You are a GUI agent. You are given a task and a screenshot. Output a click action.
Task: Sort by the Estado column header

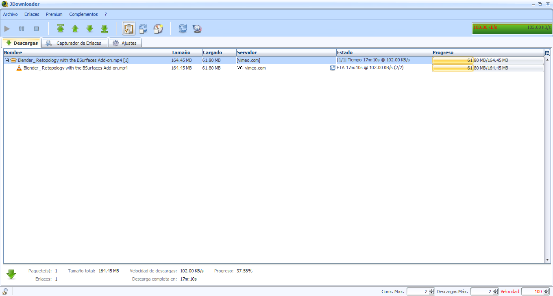(x=384, y=52)
